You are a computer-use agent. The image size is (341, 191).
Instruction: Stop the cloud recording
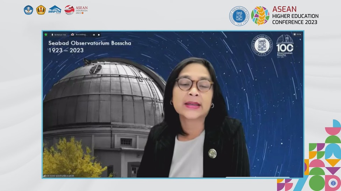pos(99,35)
